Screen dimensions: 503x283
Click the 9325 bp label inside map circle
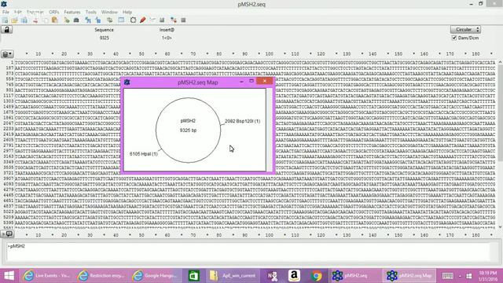click(189, 130)
